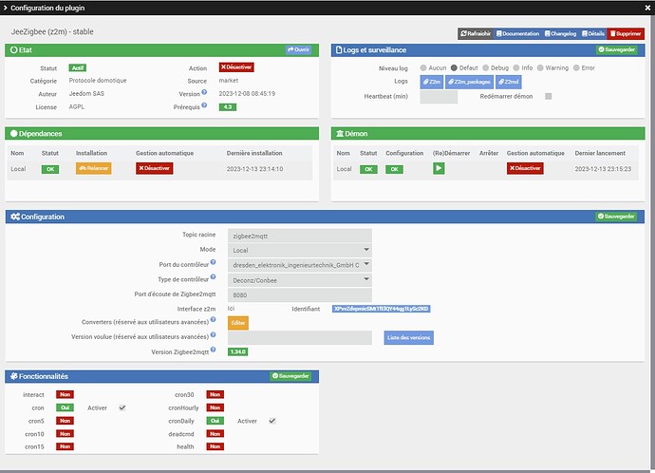Click the Démon Configuration OK badge
The width and height of the screenshot is (655, 473).
click(x=394, y=169)
